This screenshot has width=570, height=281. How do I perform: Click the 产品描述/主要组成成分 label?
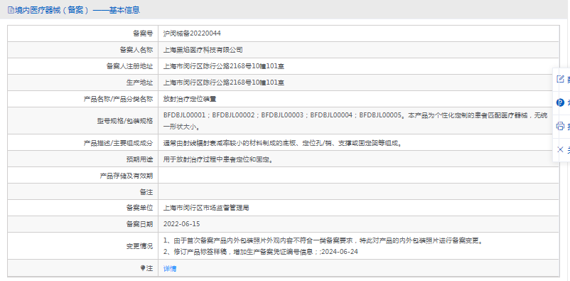pos(118,143)
